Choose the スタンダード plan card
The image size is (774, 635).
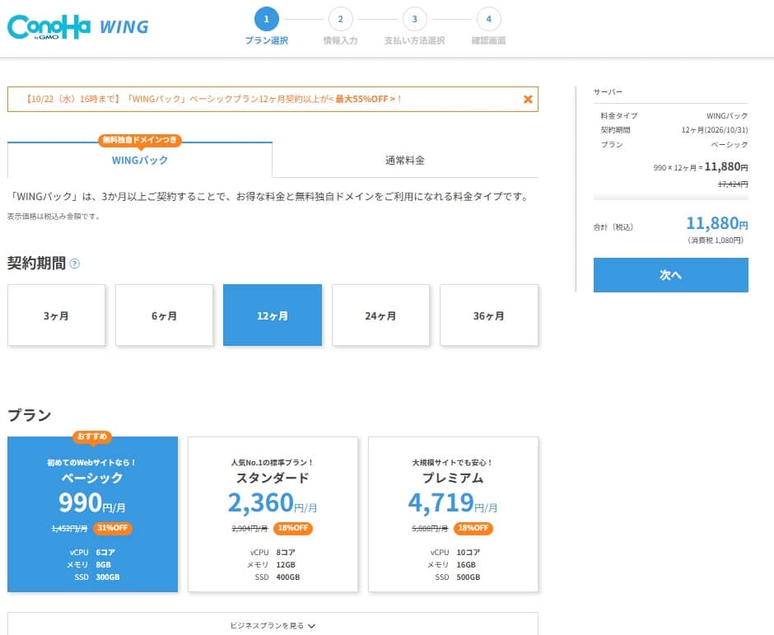click(273, 515)
